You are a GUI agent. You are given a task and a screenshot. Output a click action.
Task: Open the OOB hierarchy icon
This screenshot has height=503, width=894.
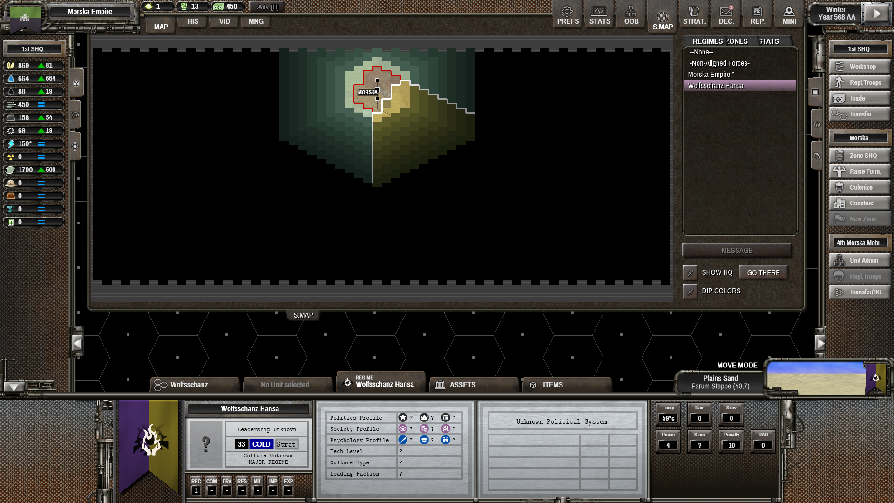[x=631, y=15]
